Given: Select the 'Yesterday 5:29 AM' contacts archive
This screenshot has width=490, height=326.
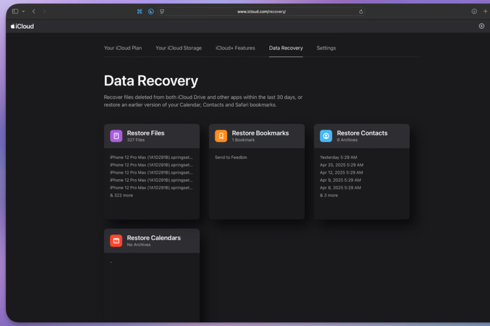Looking at the screenshot, I should tap(339, 158).
